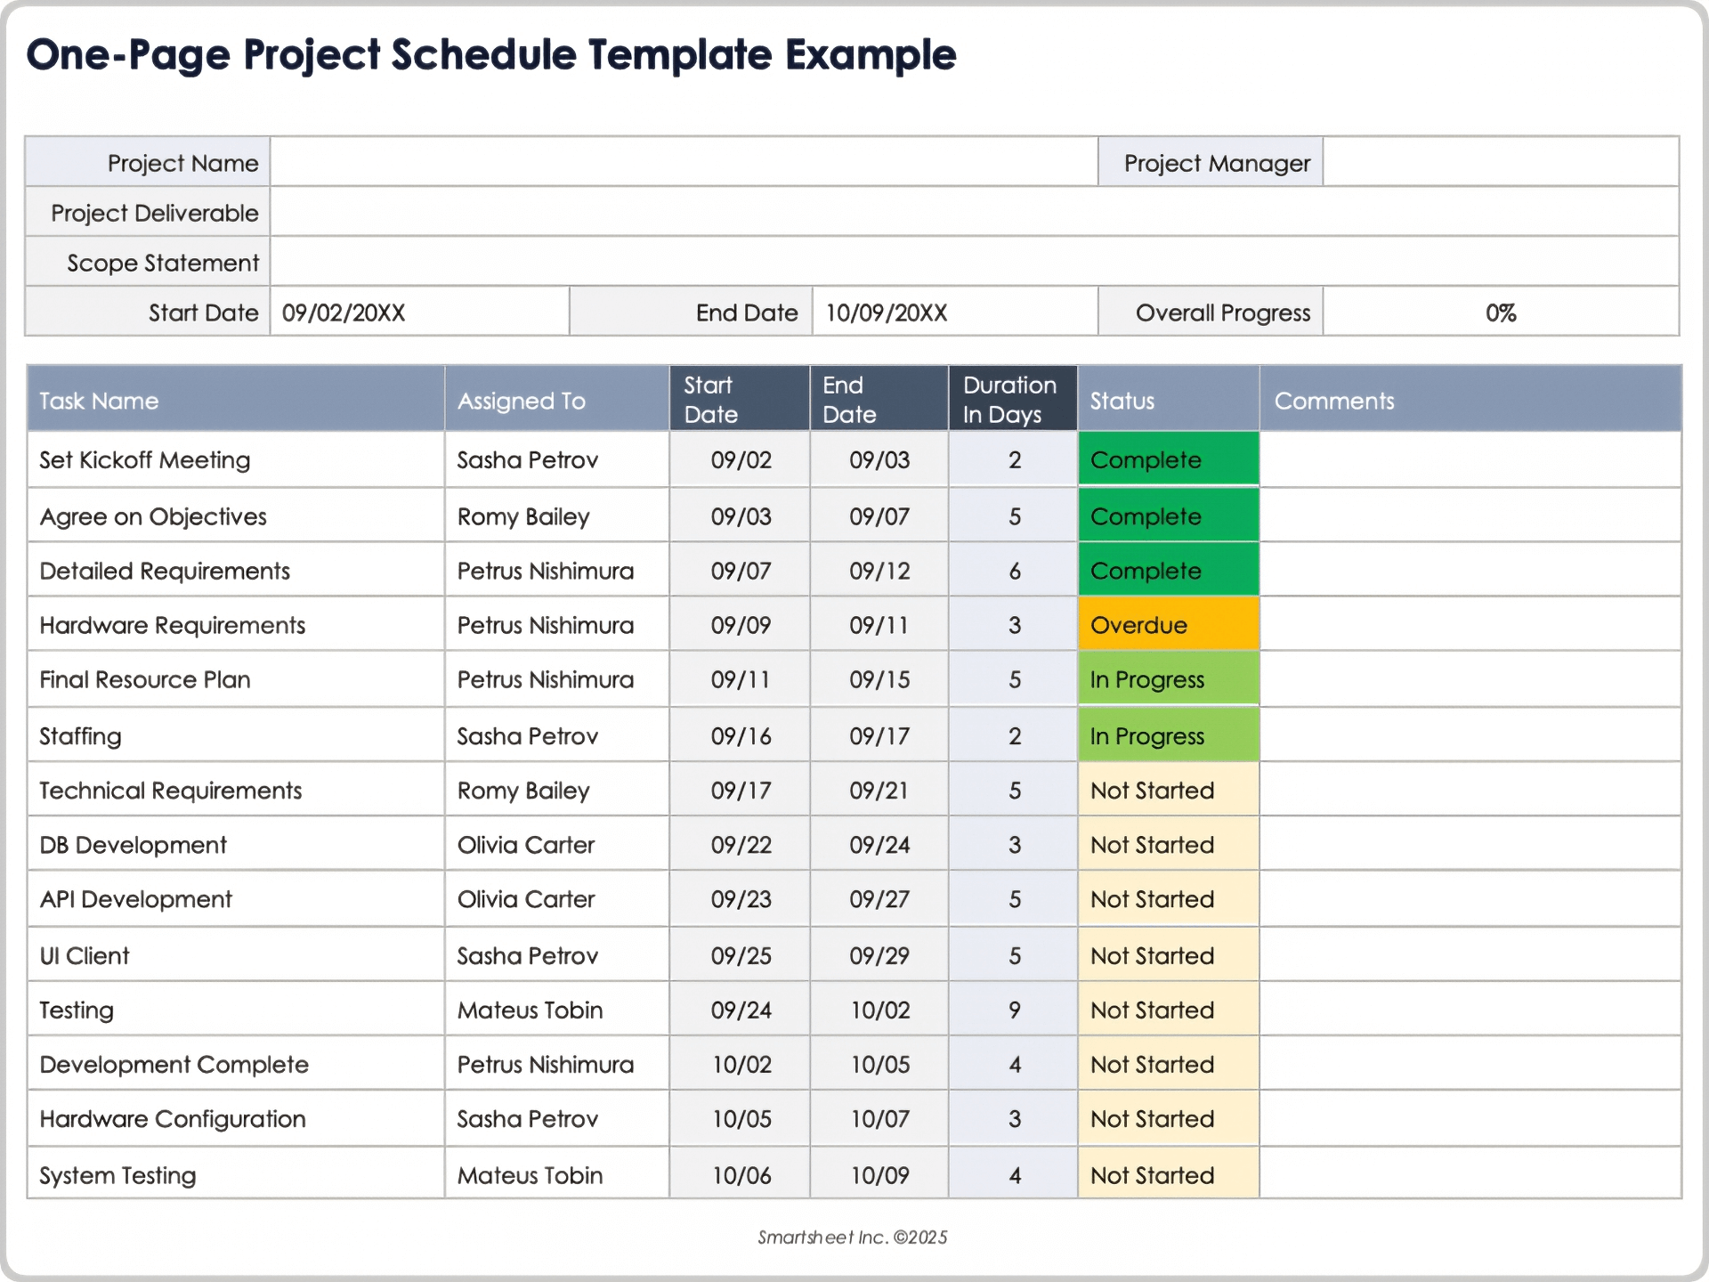The width and height of the screenshot is (1709, 1282).
Task: Click Not Started status for DB Development
Action: tap(1168, 845)
